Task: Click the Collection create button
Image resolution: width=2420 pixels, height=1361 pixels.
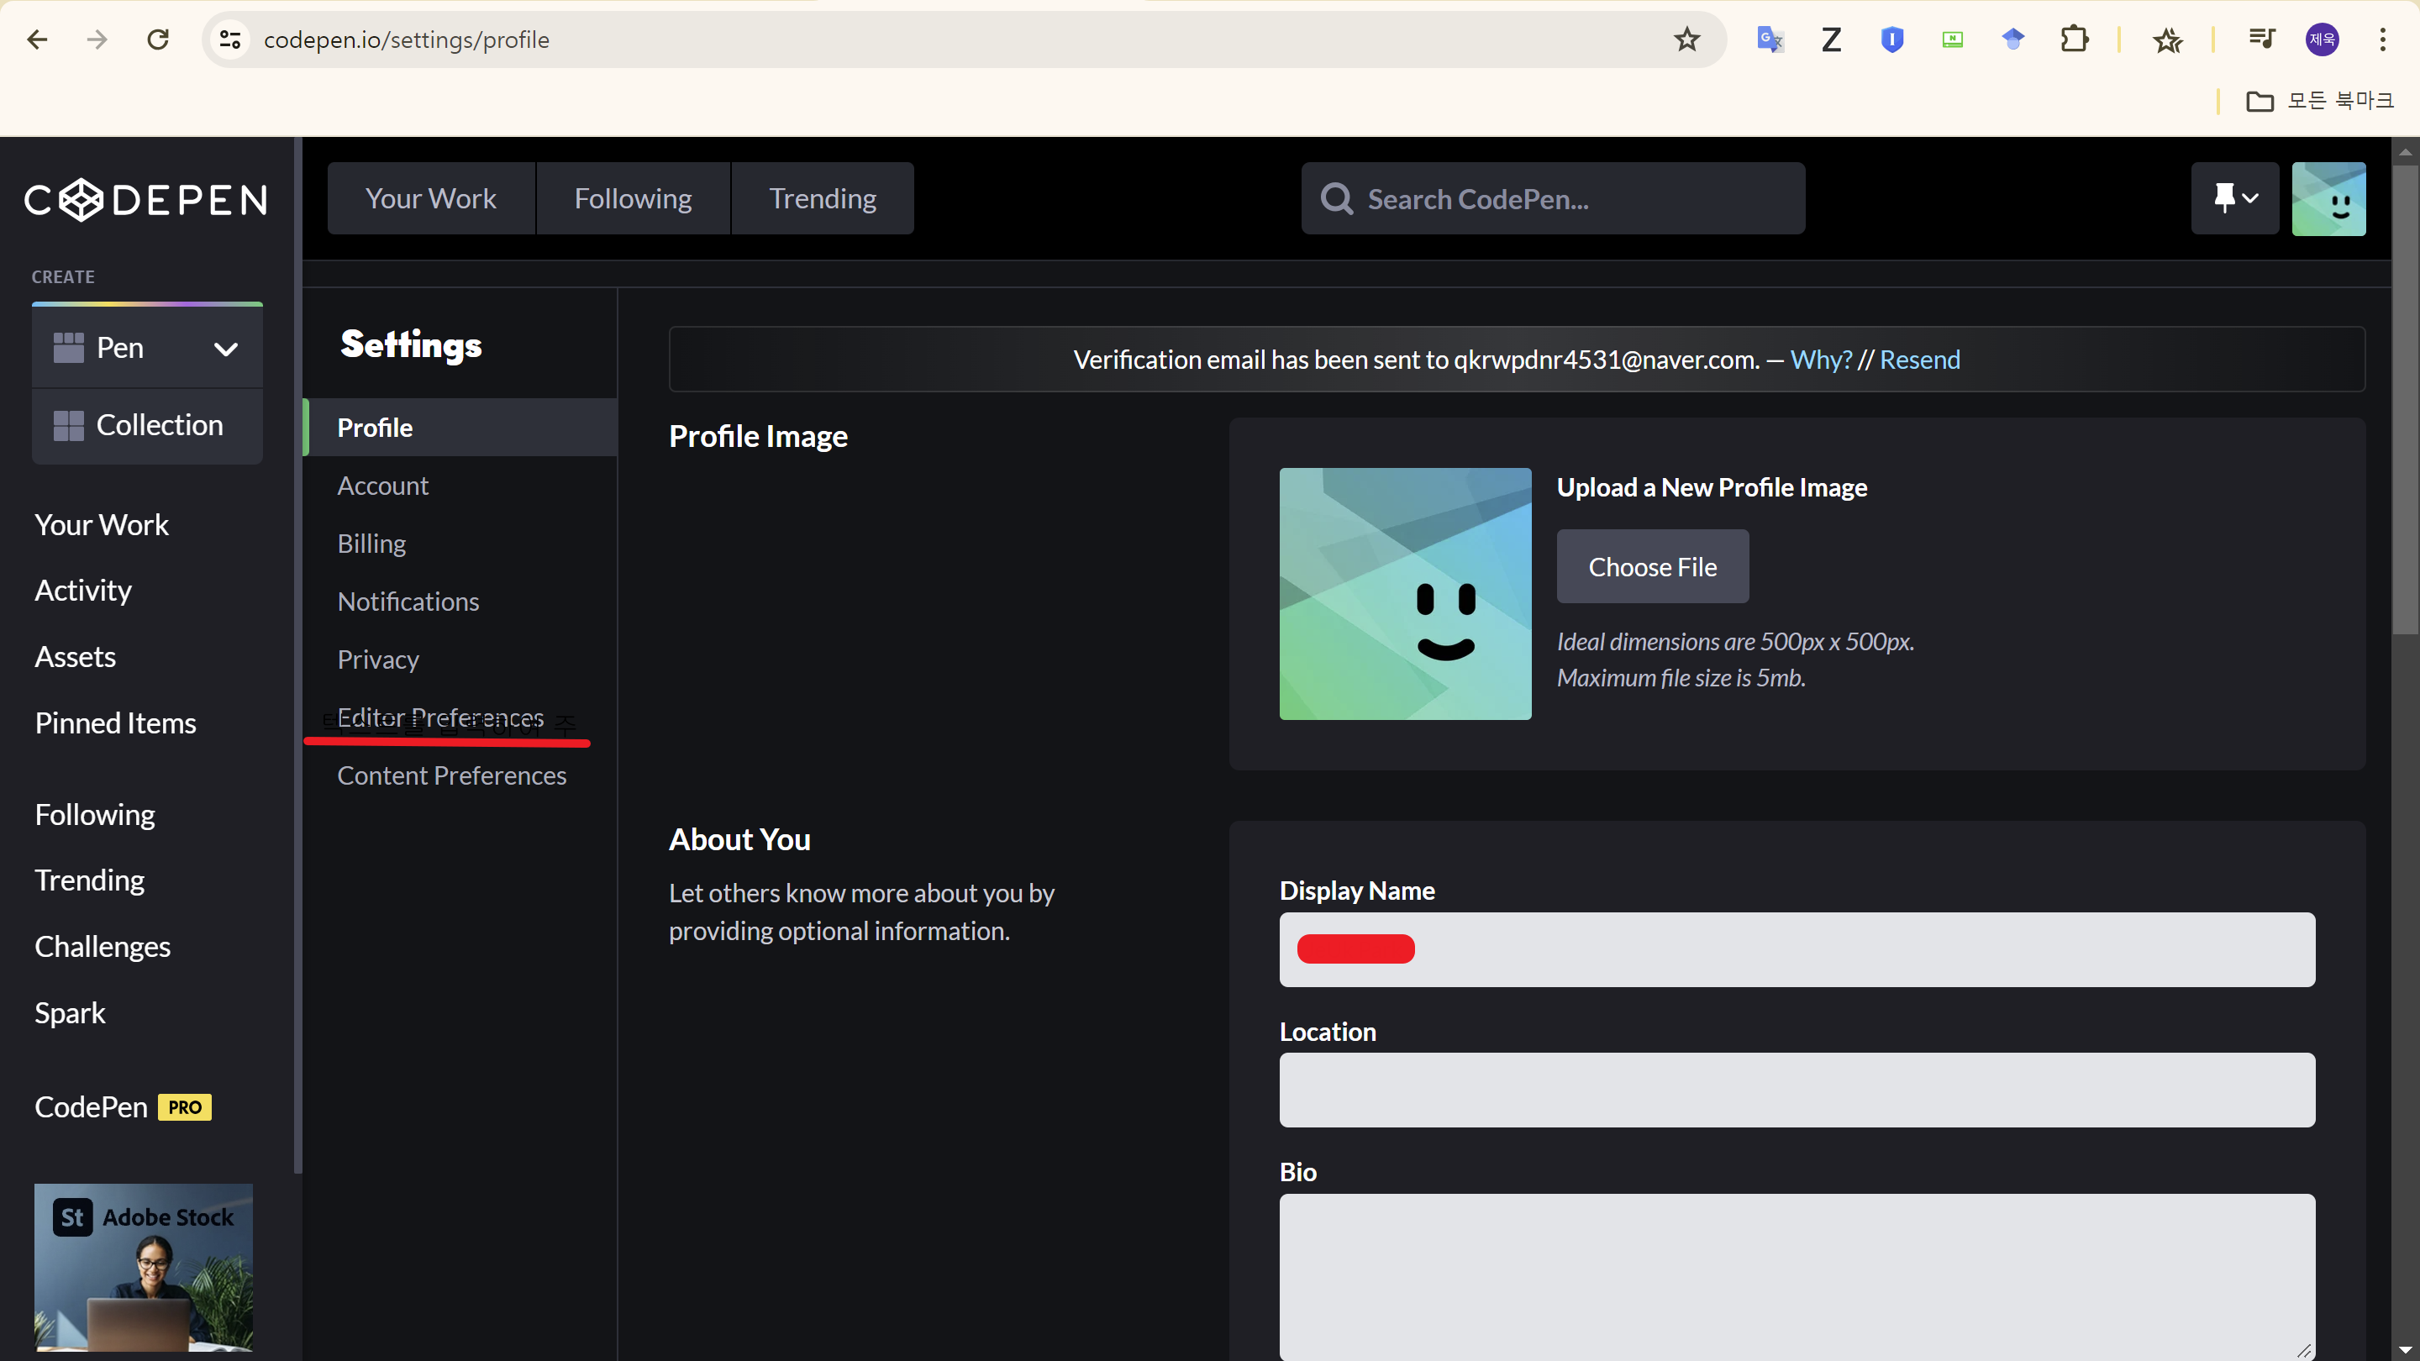Action: (148, 425)
